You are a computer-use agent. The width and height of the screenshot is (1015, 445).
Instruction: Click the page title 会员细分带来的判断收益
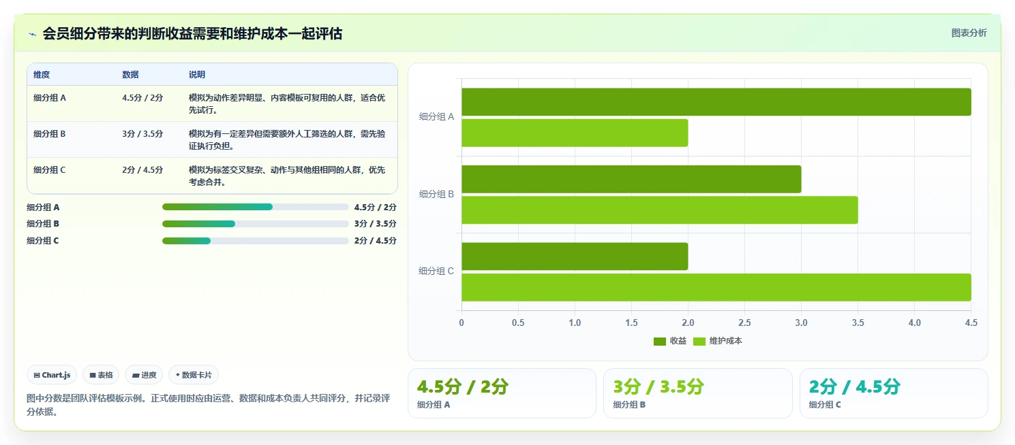pyautogui.click(x=192, y=33)
